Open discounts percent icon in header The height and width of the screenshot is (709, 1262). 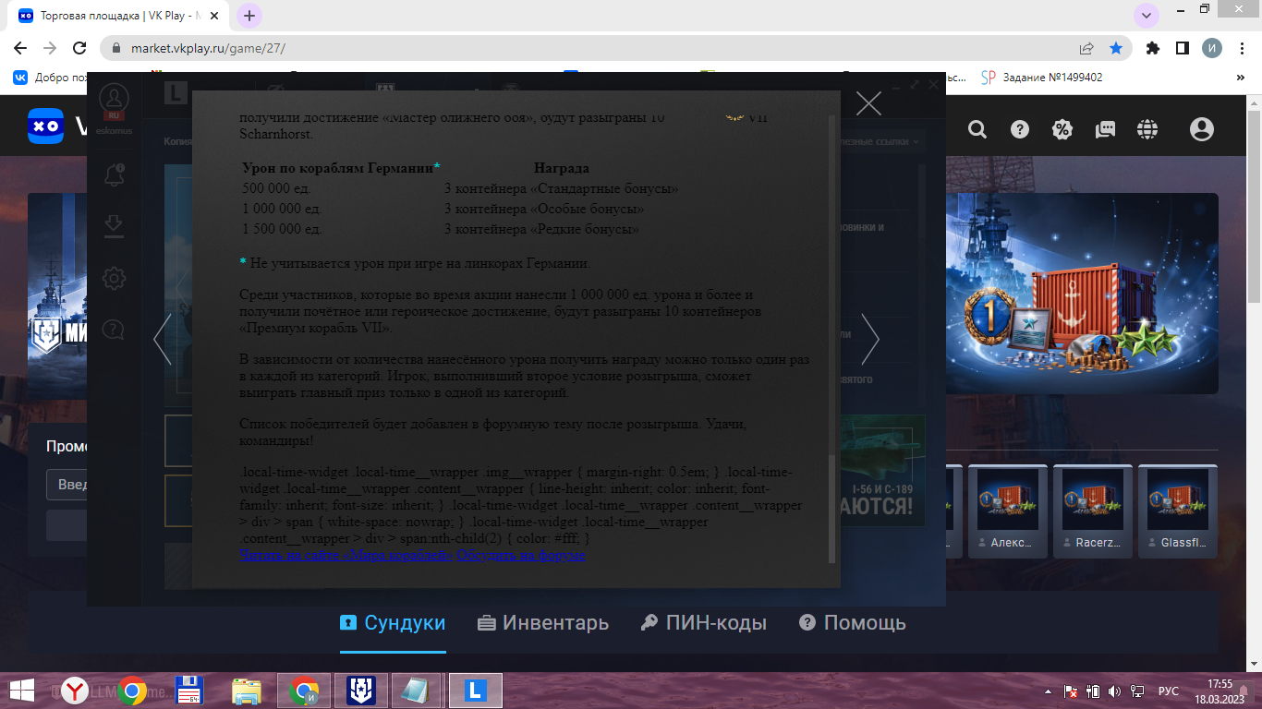[x=1062, y=130]
